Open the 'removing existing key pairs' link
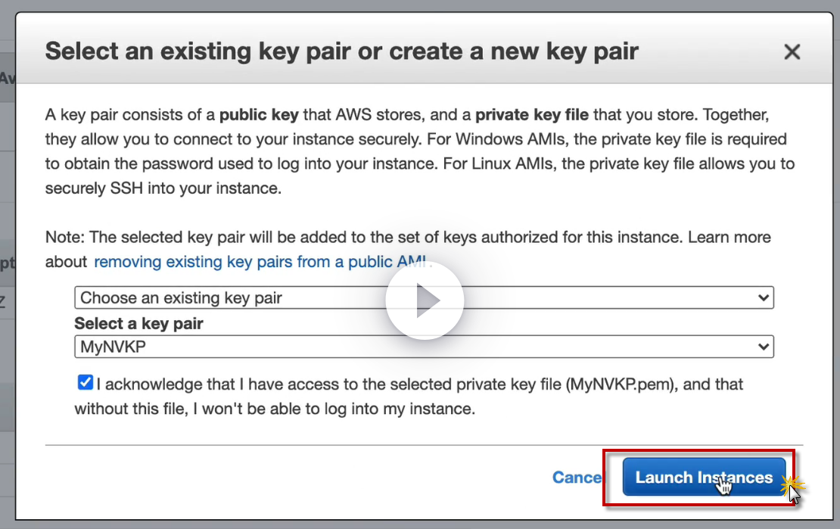 [262, 262]
